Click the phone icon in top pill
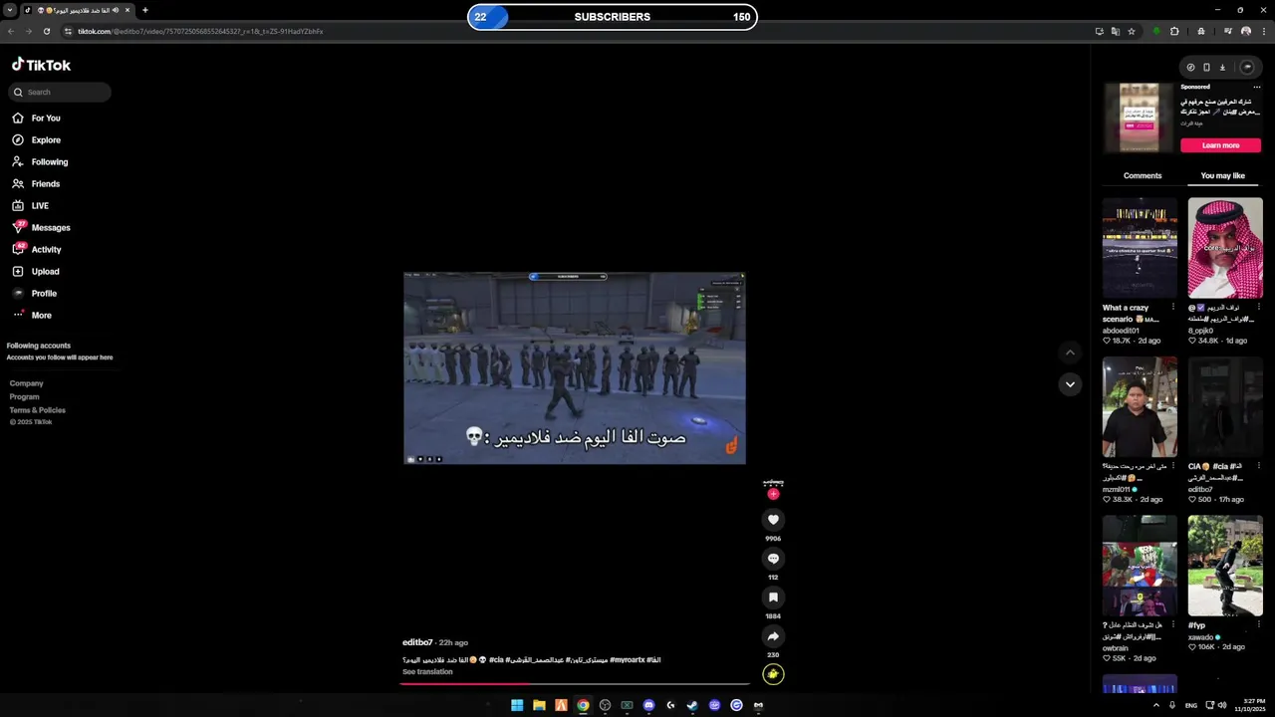 point(1206,68)
